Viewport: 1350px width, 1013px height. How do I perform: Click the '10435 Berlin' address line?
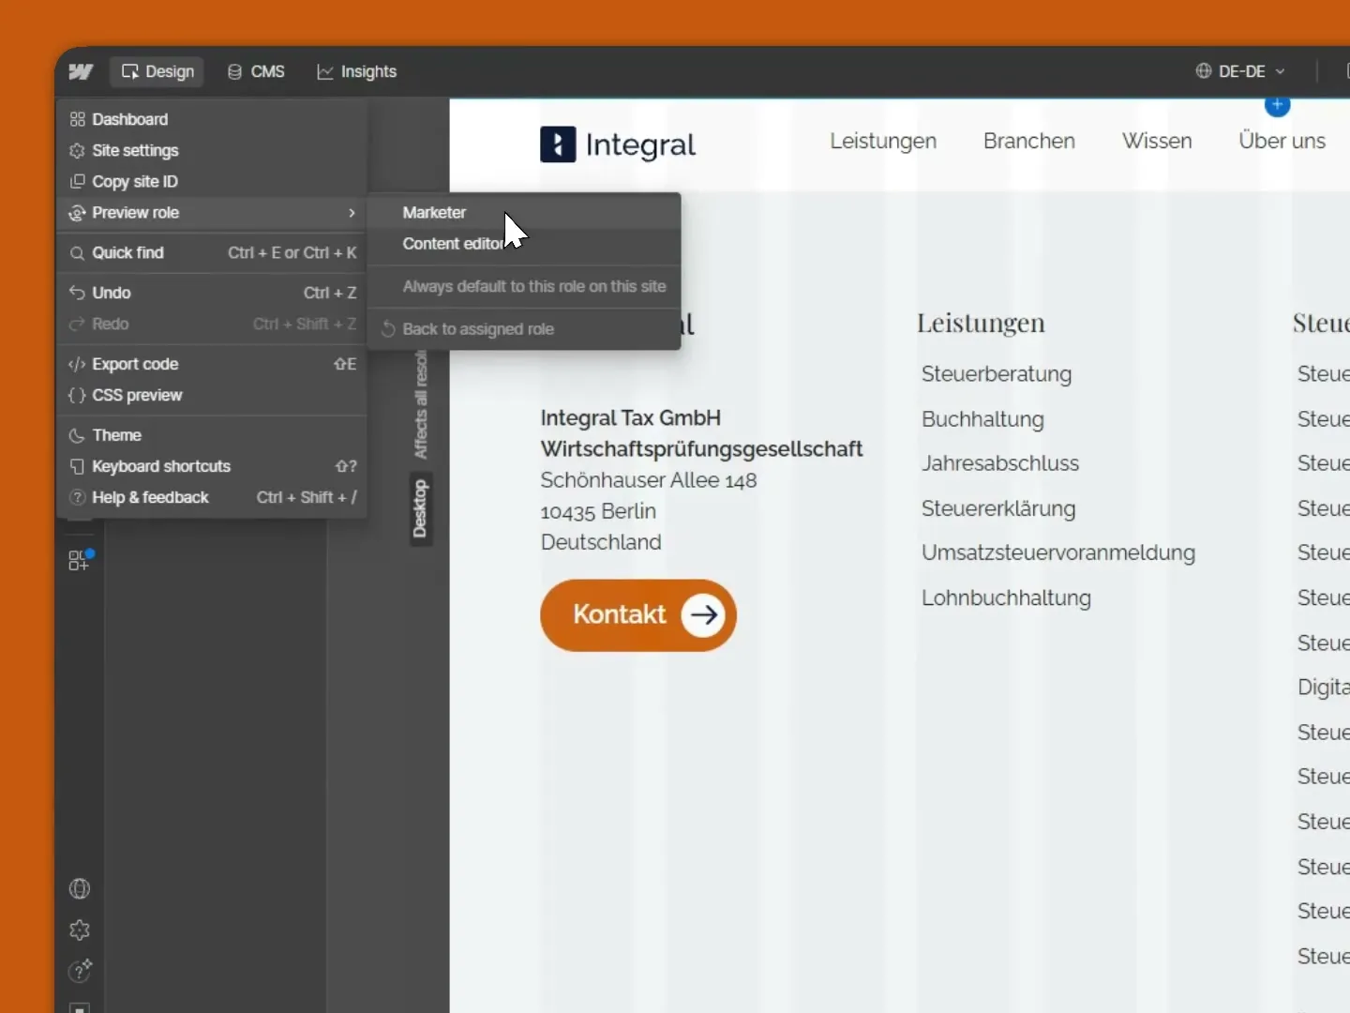click(x=598, y=511)
